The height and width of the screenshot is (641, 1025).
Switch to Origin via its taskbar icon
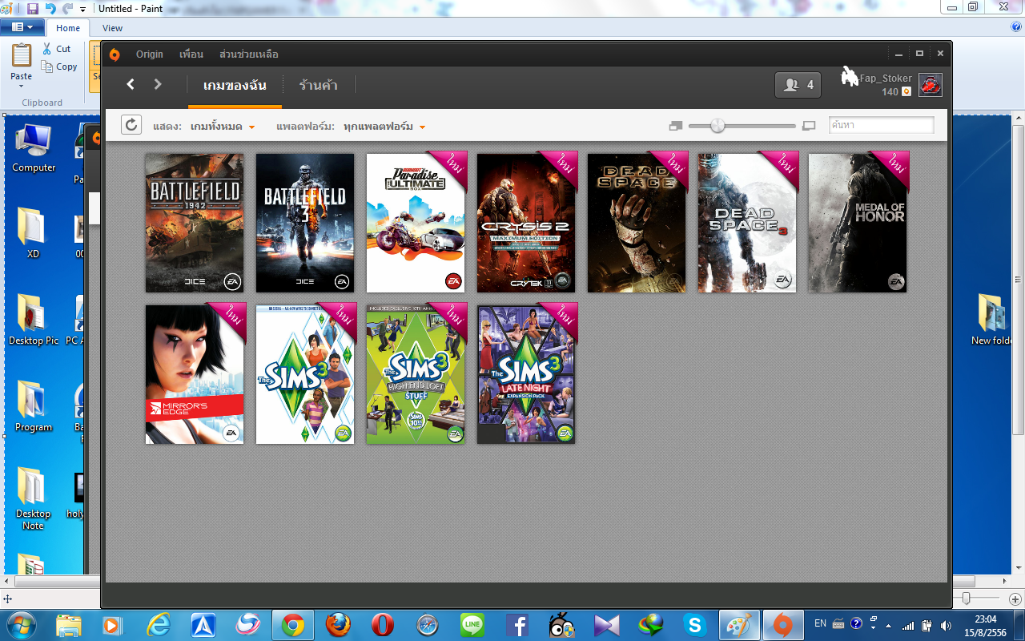(x=782, y=625)
